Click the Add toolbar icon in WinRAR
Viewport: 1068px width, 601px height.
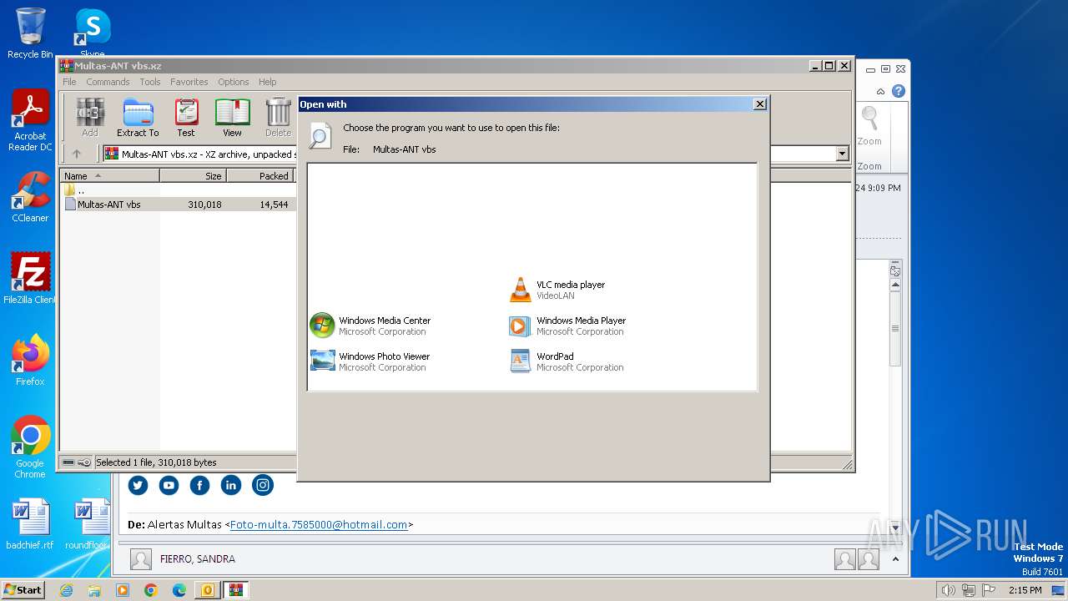90,118
